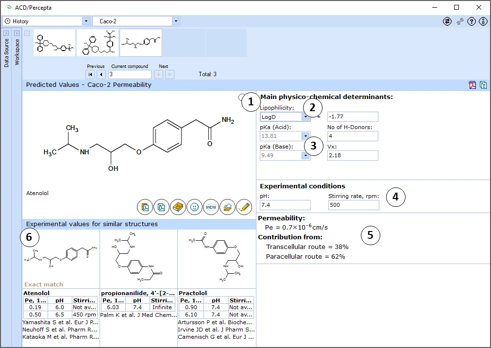
Task: Click the Stirring rate rpm field
Action: coord(354,205)
